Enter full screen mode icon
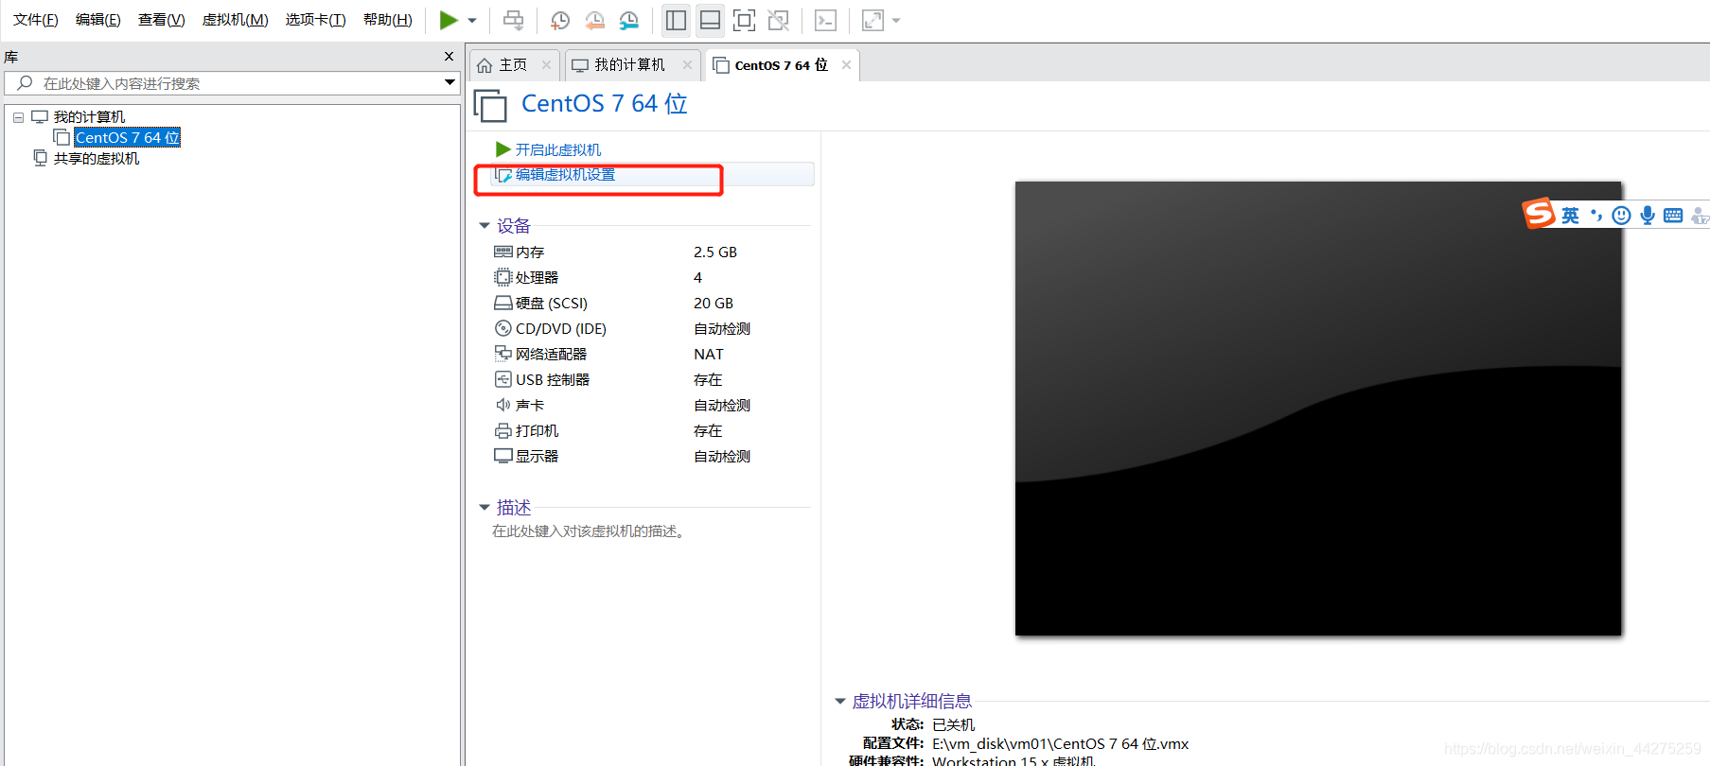This screenshot has height=766, width=1710. (745, 20)
